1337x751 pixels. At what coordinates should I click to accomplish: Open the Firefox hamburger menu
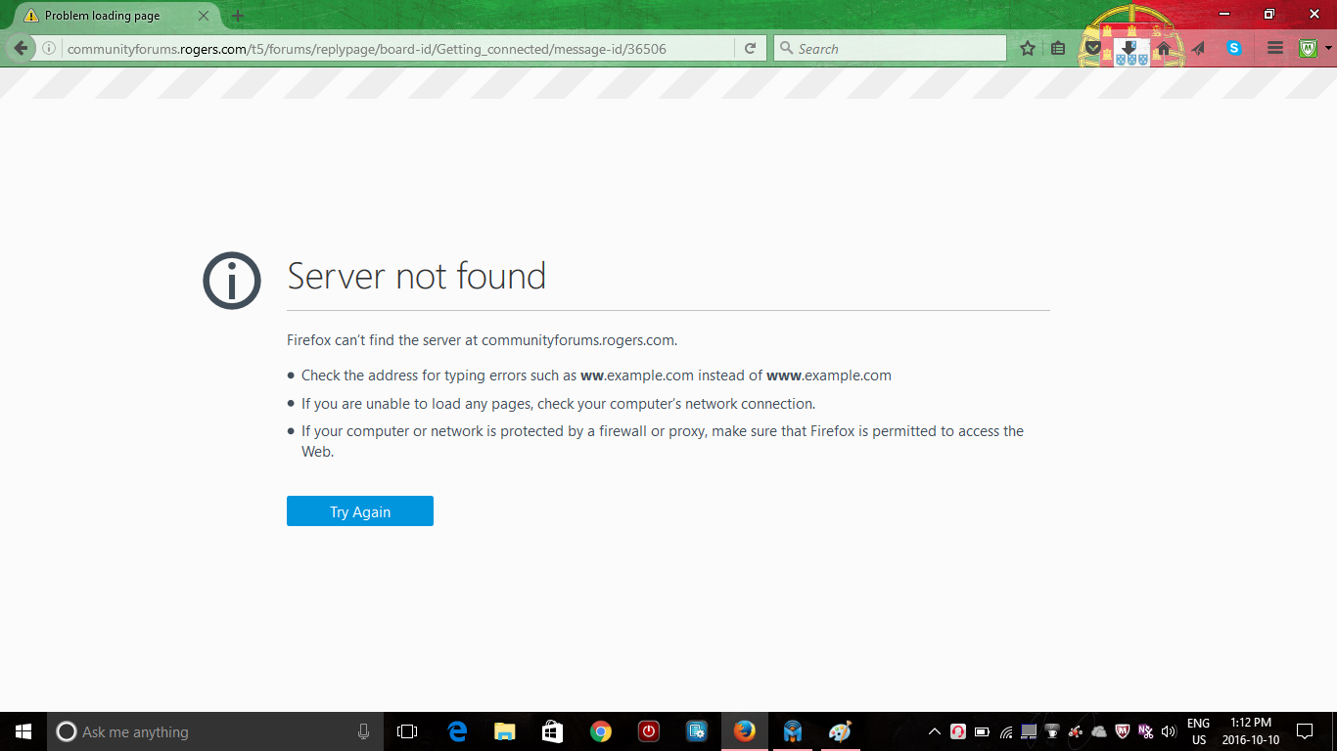pyautogui.click(x=1274, y=48)
